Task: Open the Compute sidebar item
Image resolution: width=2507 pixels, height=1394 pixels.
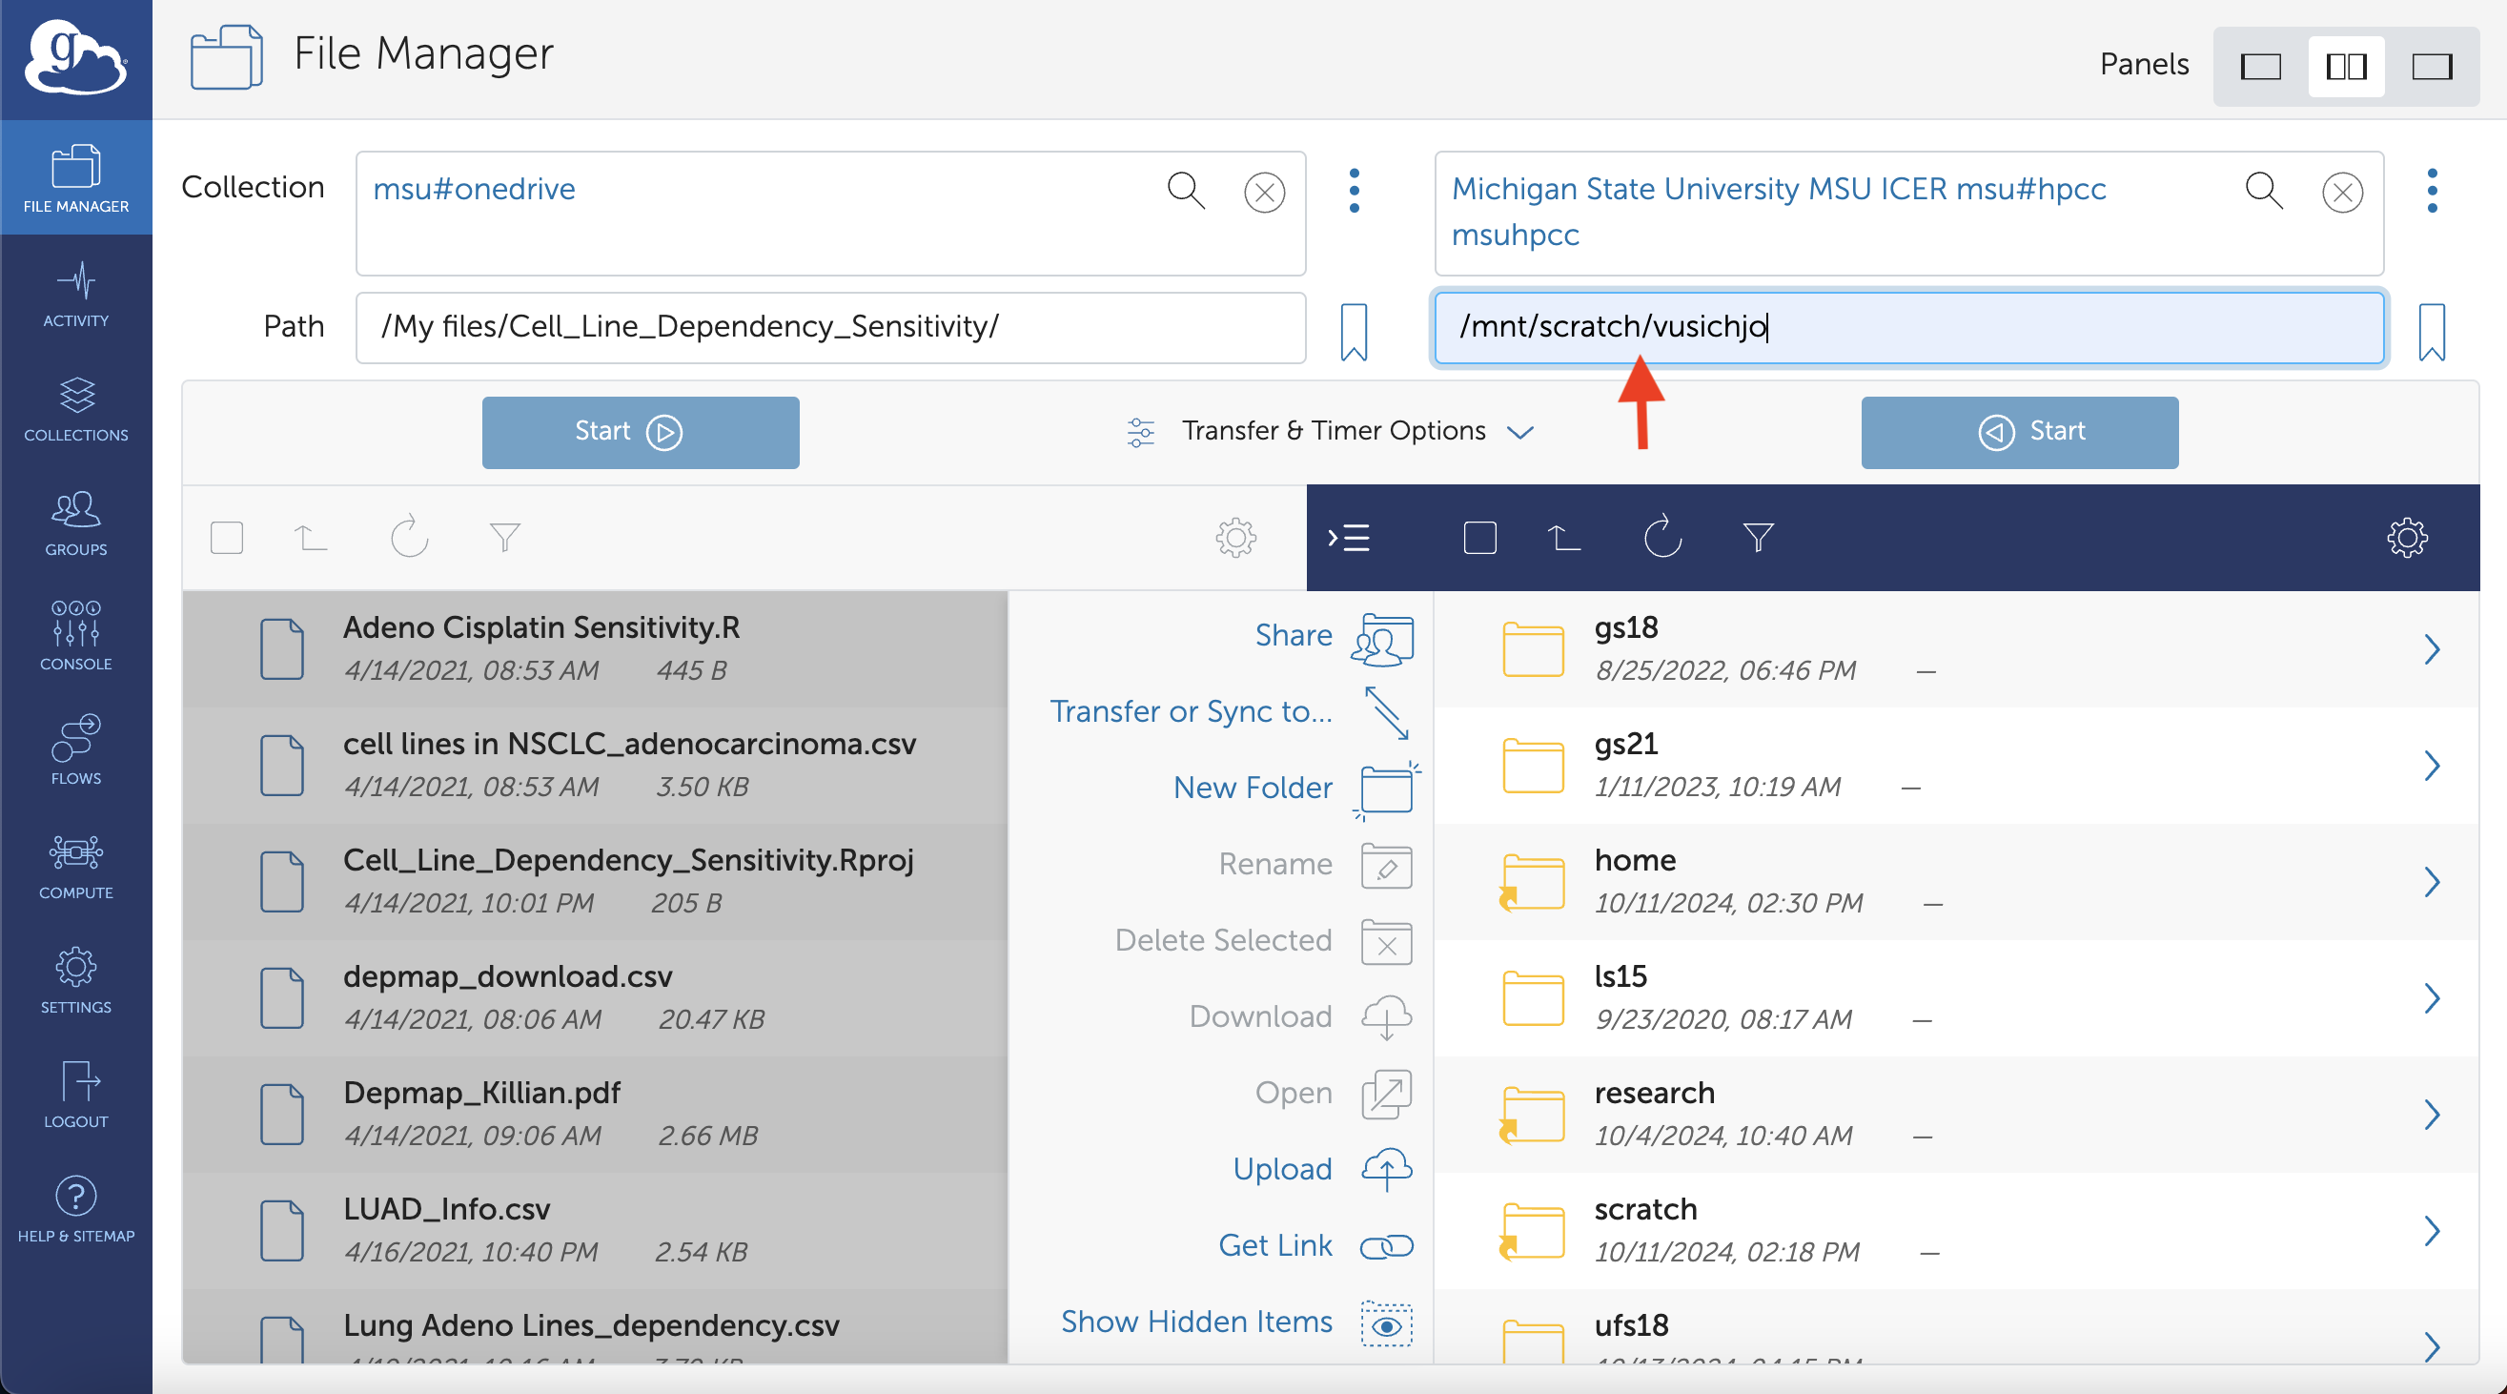Action: coord(76,866)
